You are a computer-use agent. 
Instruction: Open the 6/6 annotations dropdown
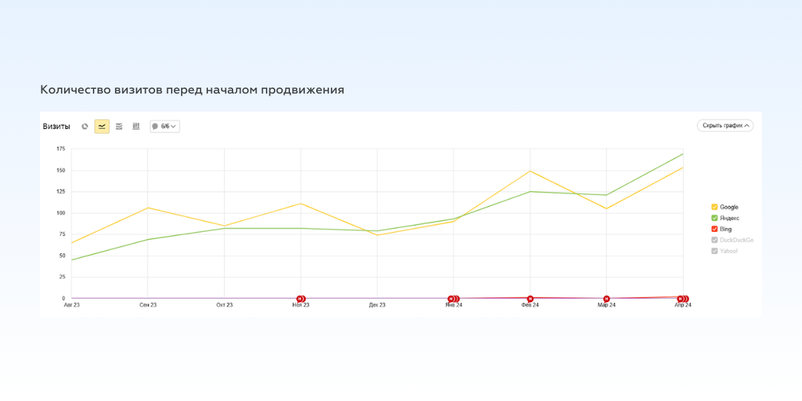pos(165,126)
